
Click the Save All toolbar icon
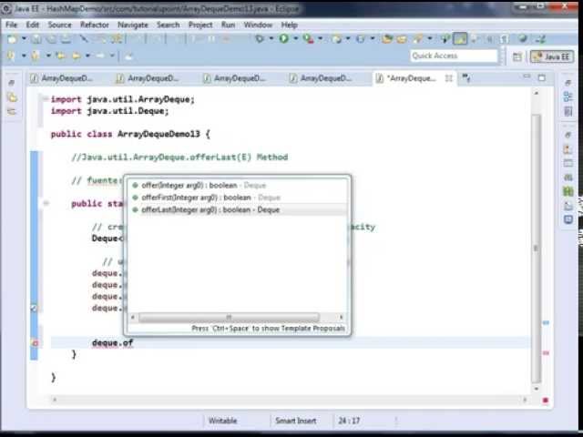click(x=51, y=38)
